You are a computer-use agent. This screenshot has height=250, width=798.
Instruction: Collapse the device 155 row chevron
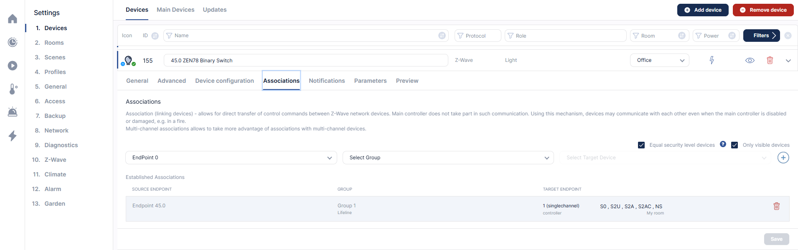(788, 61)
